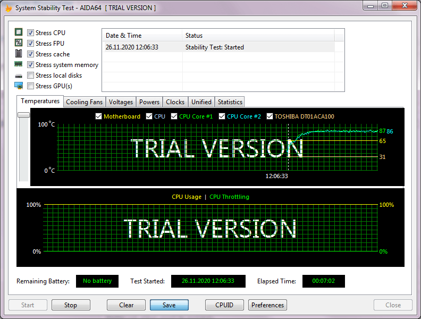Uncheck the Stress CPU checkbox
Image resolution: width=421 pixels, height=319 pixels.
point(31,33)
